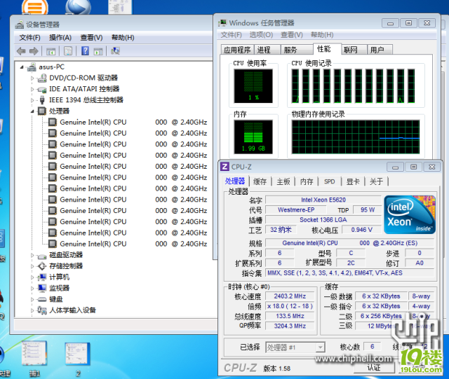Click the Forward arrow in Device Manager toolbar
Image resolution: width=449 pixels, height=379 pixels.
click(x=33, y=51)
